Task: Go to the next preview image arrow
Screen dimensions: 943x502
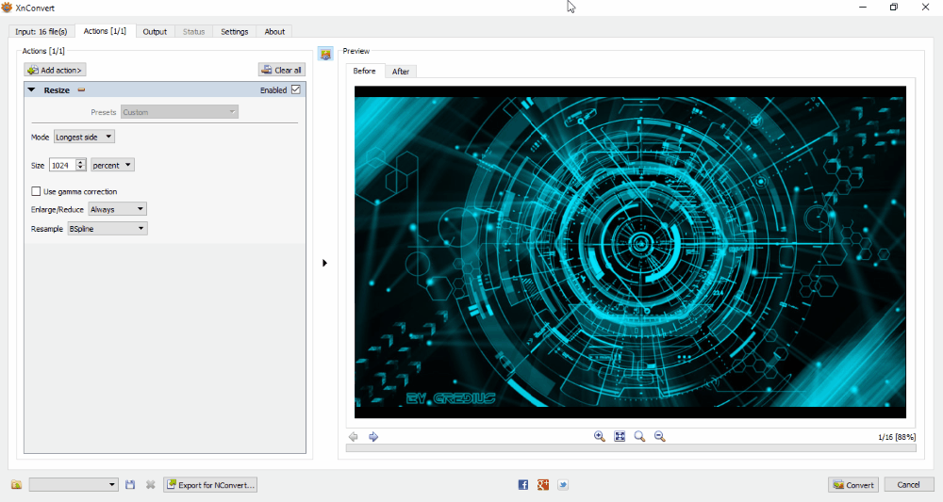Action: [x=373, y=437]
